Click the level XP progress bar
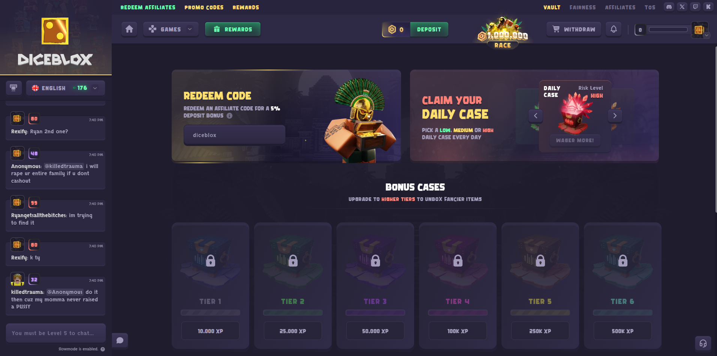 point(668,30)
